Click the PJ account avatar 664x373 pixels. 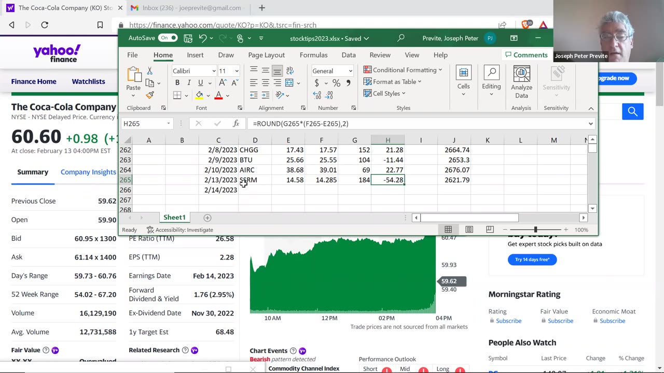490,38
